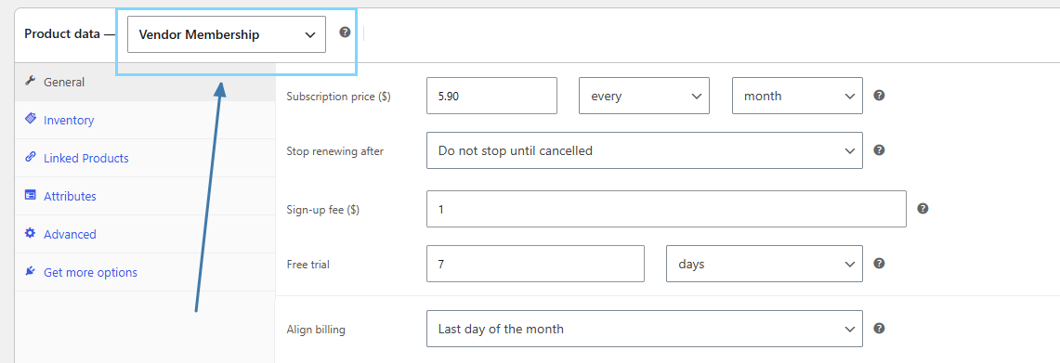This screenshot has width=1060, height=363.
Task: Click the help icon beside Vendor Membership dropdown
Action: click(345, 32)
